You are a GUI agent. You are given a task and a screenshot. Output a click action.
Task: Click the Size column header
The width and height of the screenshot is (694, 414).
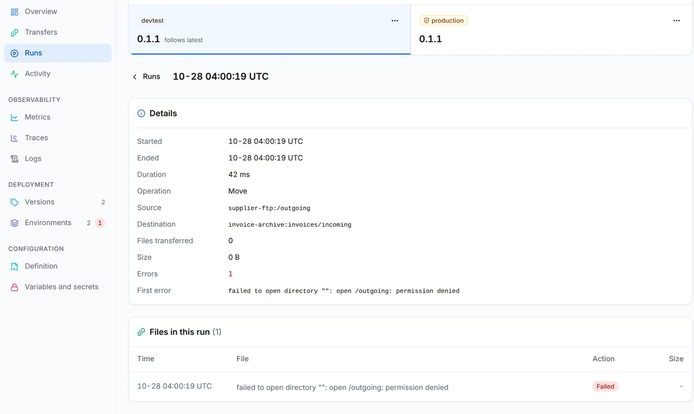pos(676,359)
